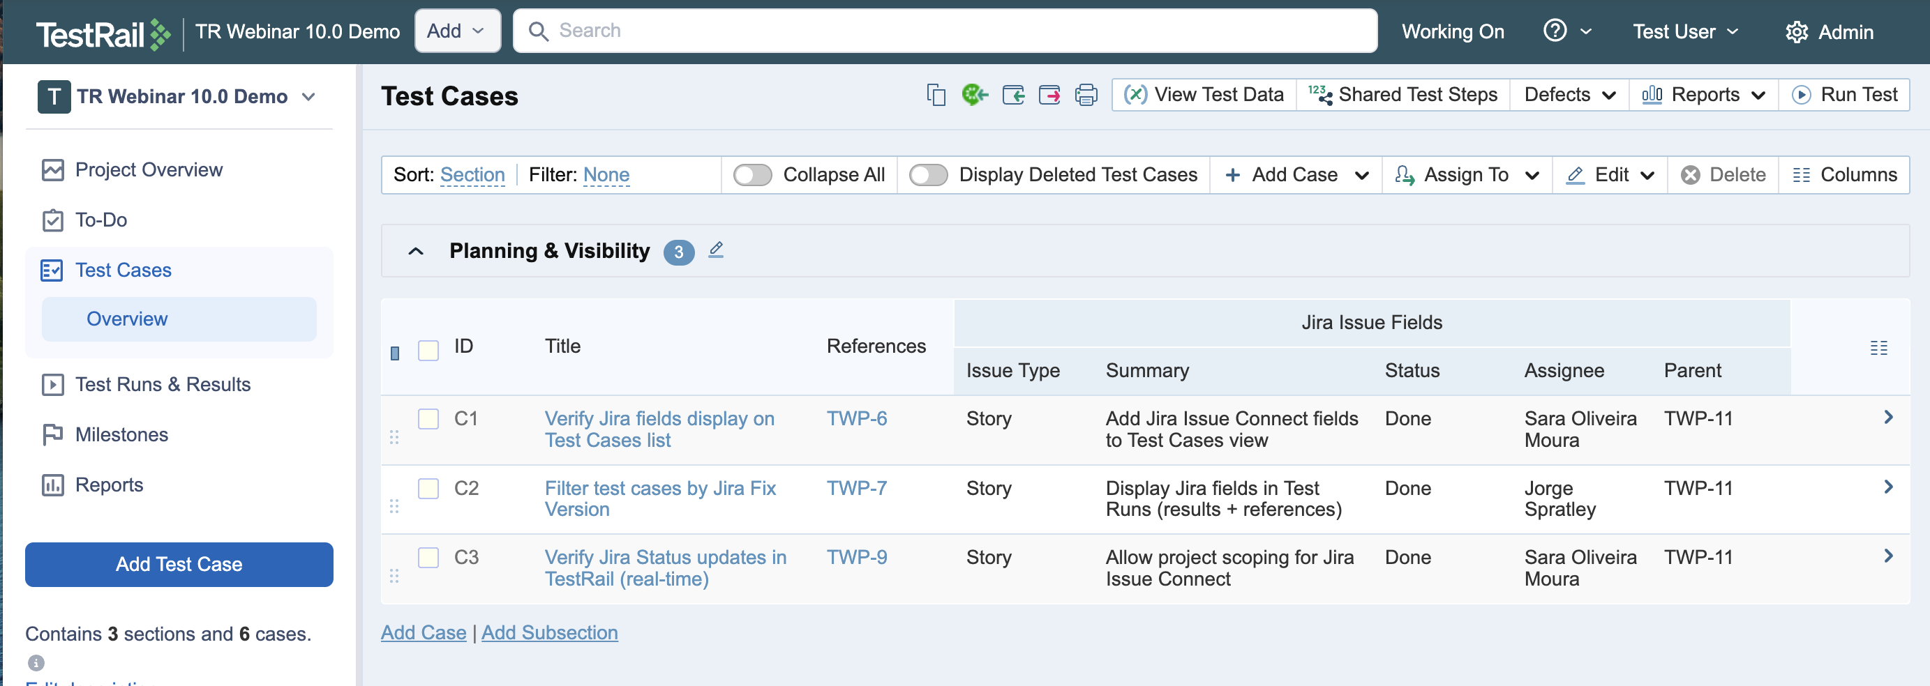Click the magnifier icon in search bar
The height and width of the screenshot is (686, 1930).
[x=538, y=31]
